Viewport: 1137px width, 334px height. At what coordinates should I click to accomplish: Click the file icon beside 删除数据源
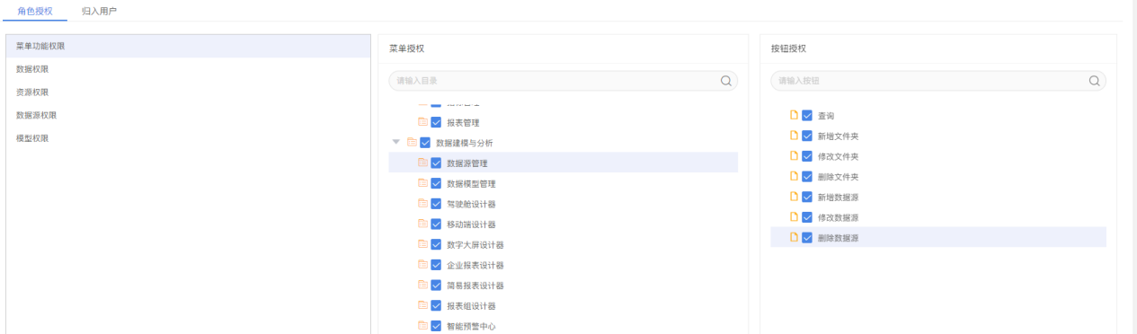click(794, 237)
